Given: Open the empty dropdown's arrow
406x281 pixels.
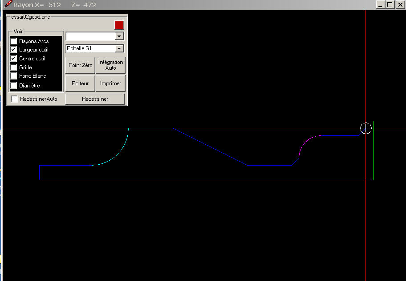Looking at the screenshot, I should pos(119,36).
